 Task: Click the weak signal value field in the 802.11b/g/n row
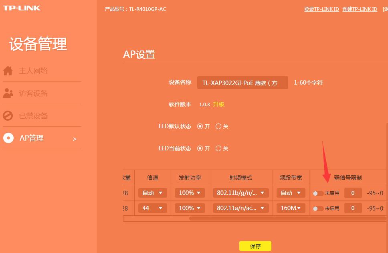point(353,193)
